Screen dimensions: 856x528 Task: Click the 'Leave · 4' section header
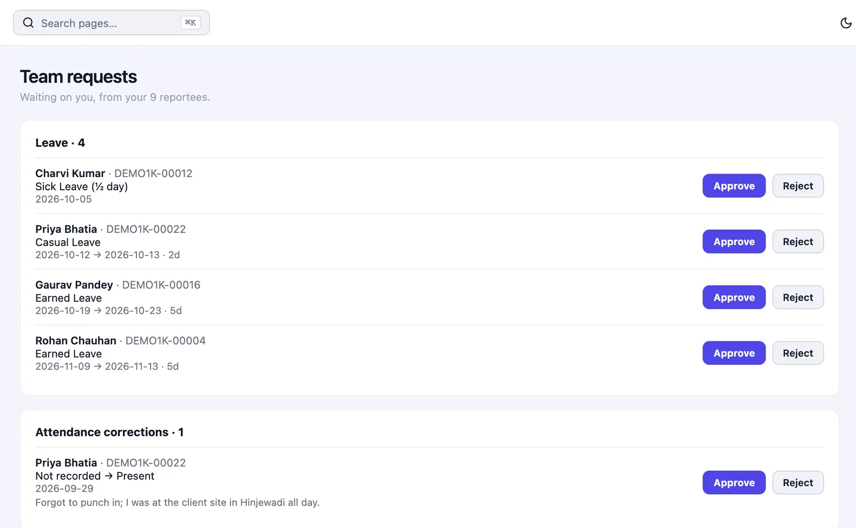pyautogui.click(x=60, y=143)
